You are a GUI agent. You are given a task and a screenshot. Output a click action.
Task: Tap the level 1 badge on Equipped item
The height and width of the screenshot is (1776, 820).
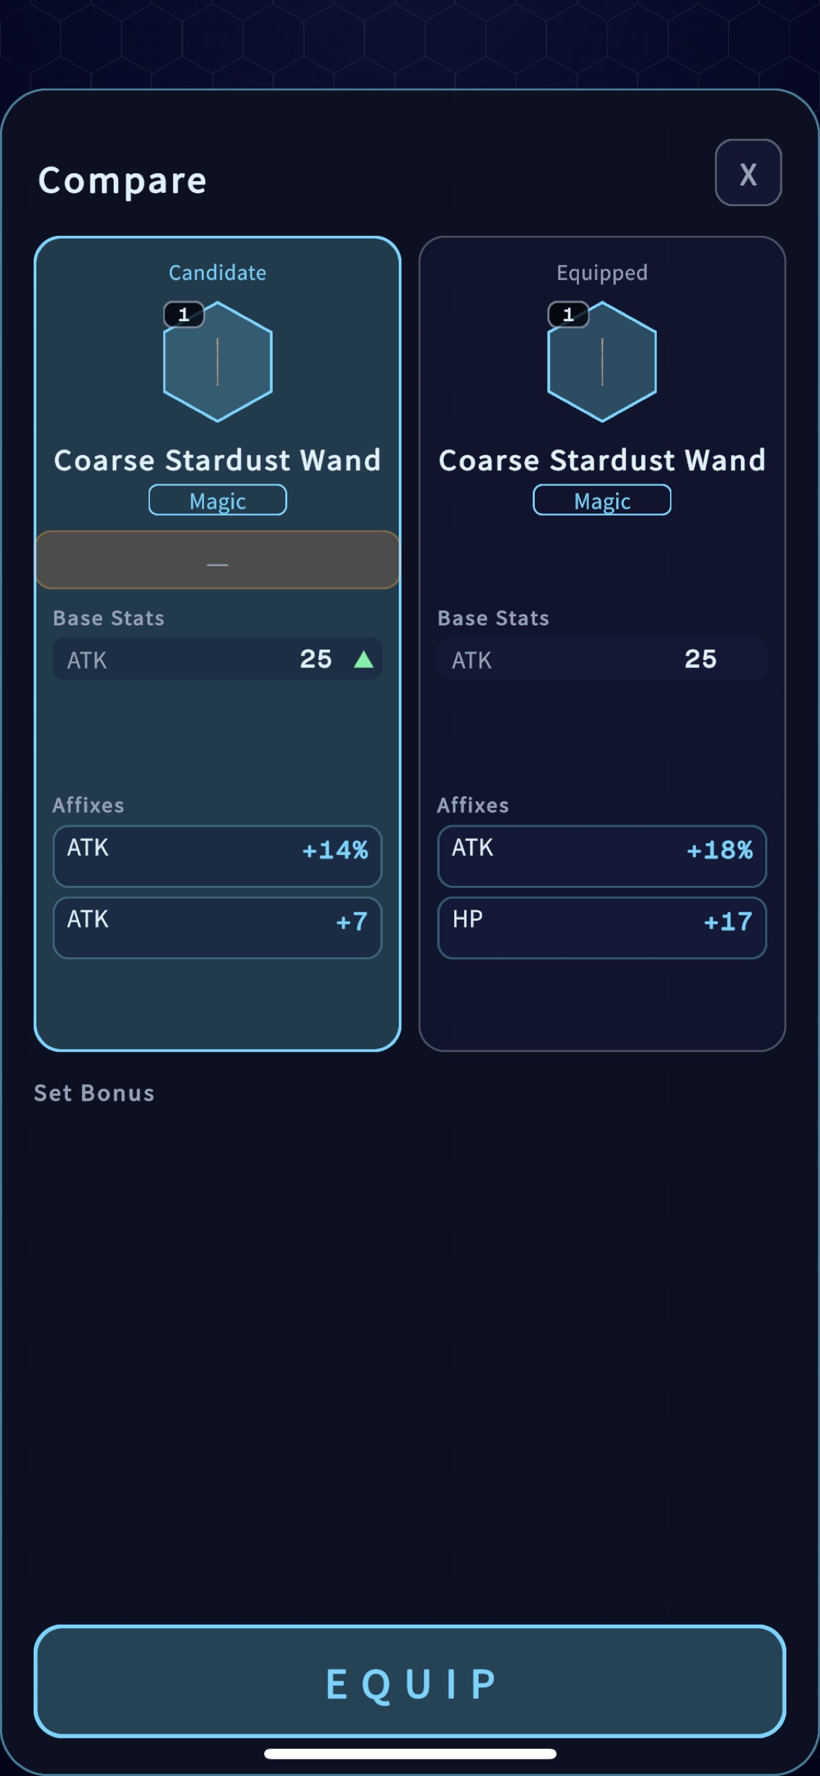point(568,314)
